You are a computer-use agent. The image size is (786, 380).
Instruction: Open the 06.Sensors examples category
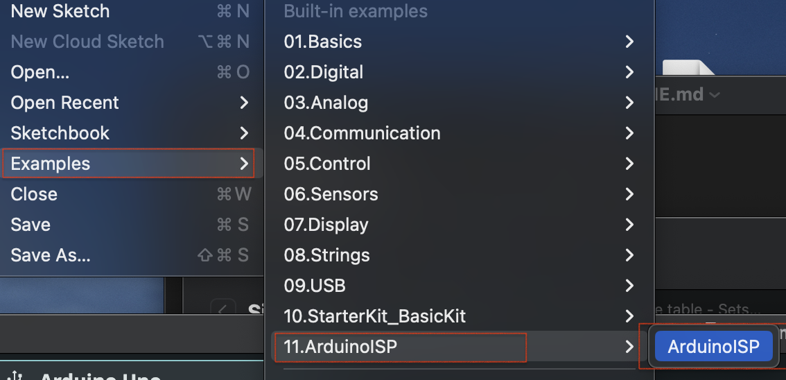click(331, 194)
